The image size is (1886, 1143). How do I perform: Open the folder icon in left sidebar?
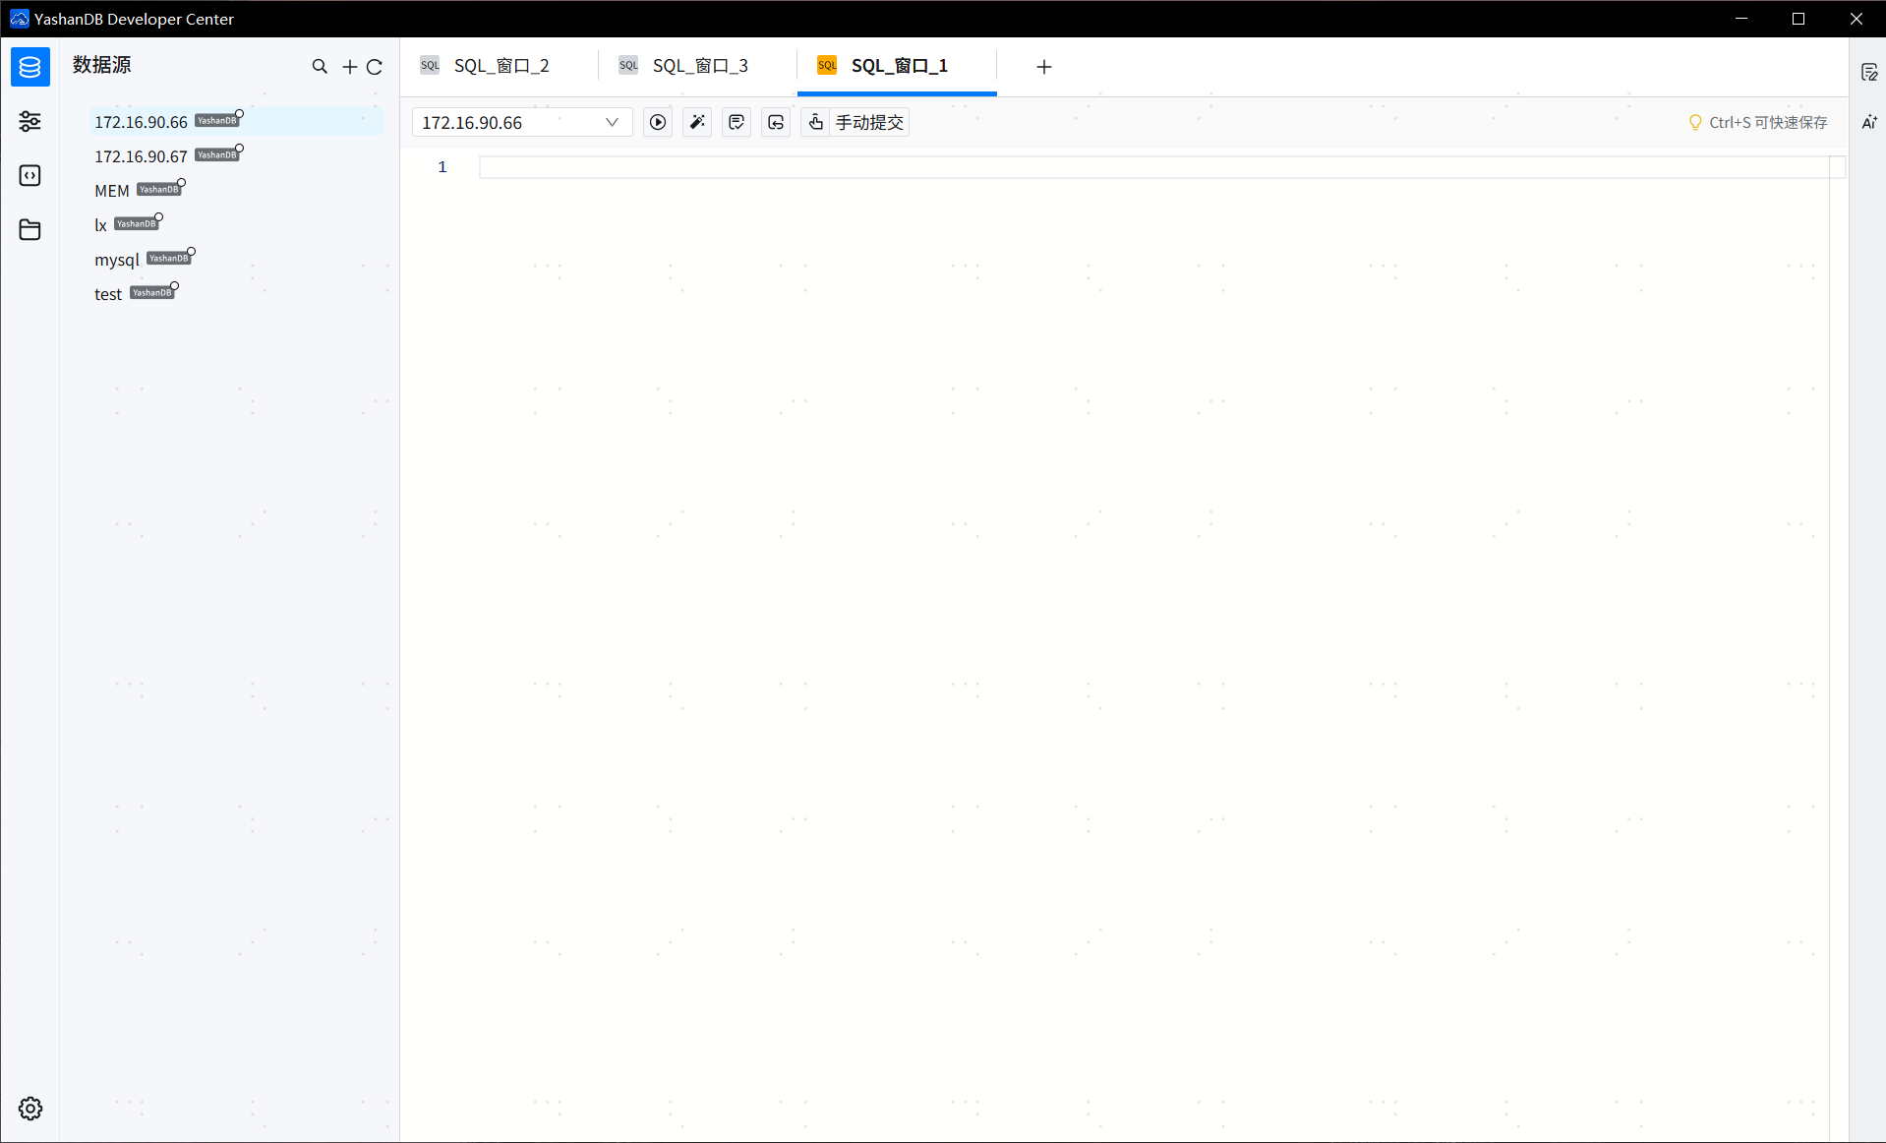[x=30, y=230]
